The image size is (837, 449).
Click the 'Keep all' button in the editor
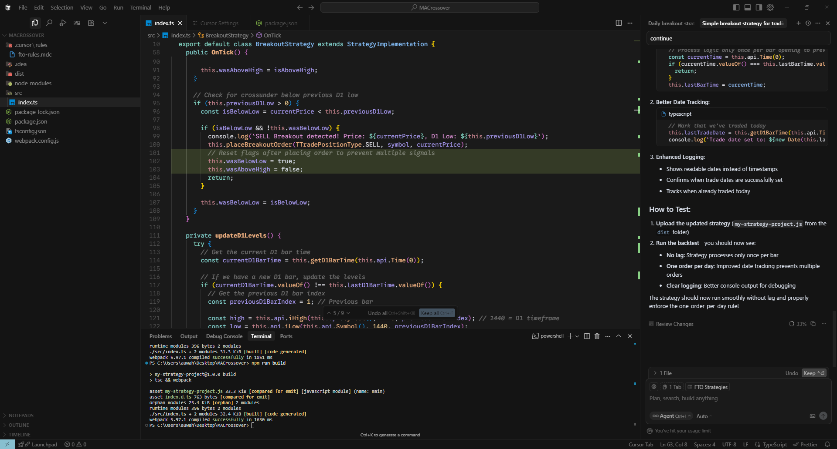point(436,313)
